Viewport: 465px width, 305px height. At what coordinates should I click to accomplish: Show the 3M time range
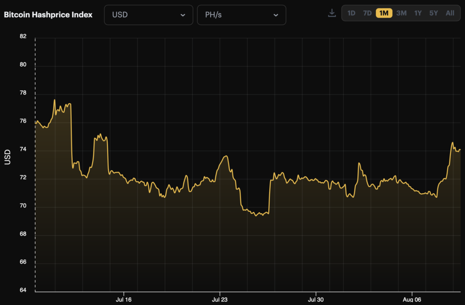pyautogui.click(x=401, y=13)
